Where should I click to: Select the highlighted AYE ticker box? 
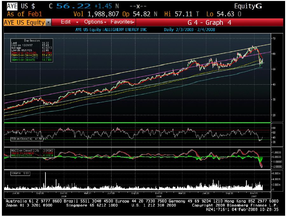click(x=12, y=6)
